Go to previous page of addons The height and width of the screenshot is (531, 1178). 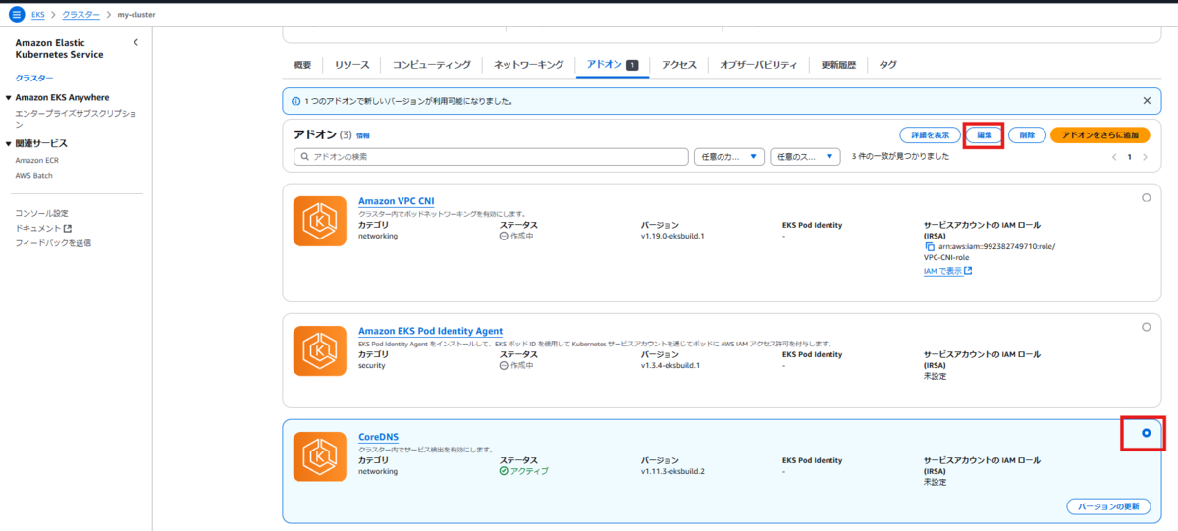point(1114,157)
